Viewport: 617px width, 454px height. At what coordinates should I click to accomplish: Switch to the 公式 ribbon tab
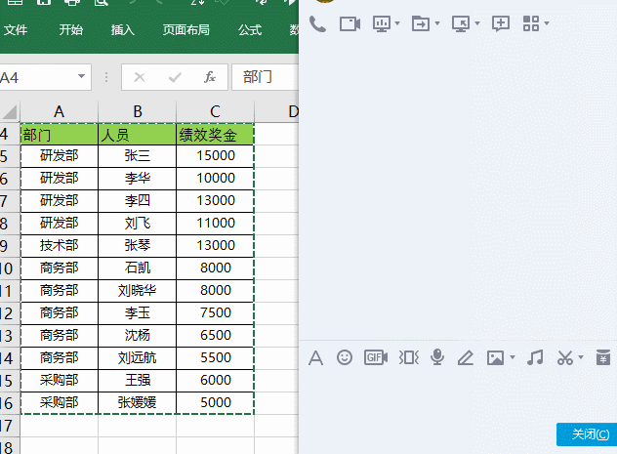[250, 30]
